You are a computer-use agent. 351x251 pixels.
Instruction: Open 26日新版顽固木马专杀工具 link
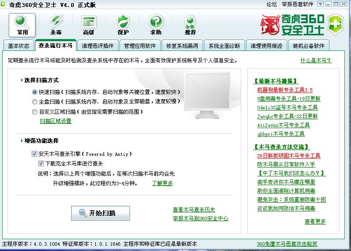coord(289,156)
